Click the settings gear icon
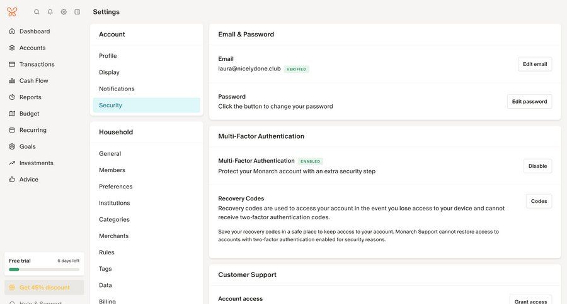 tap(64, 12)
